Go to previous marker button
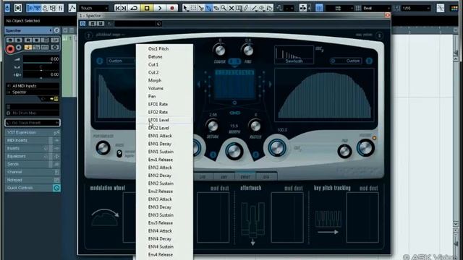The image size is (463, 260). pos(117,8)
